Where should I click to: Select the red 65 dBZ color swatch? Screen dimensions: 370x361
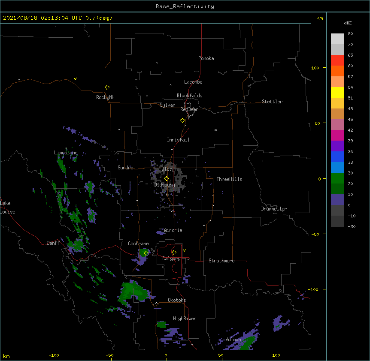tap(337, 60)
